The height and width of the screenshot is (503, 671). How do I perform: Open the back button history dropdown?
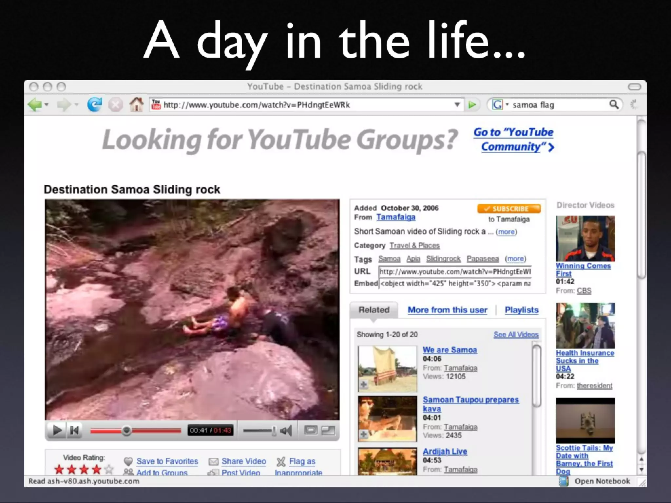pos(47,105)
